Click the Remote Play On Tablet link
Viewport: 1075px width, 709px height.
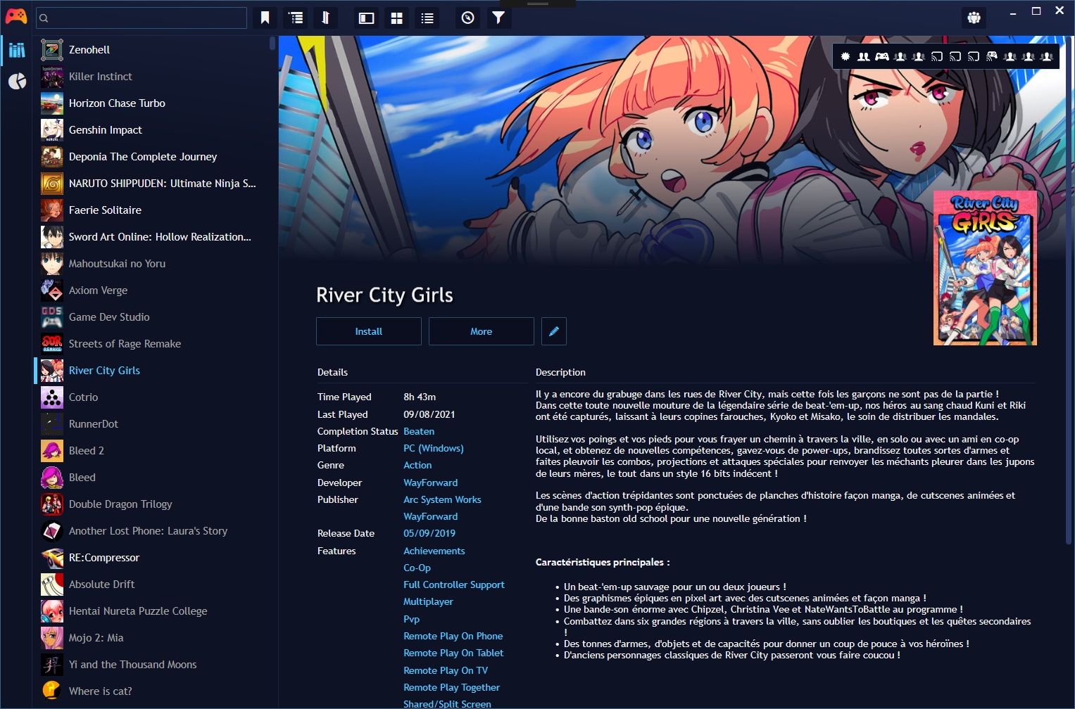453,653
